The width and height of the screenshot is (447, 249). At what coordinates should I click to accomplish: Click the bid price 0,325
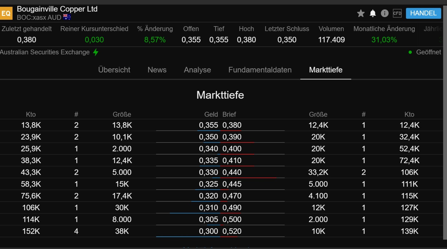point(208,184)
